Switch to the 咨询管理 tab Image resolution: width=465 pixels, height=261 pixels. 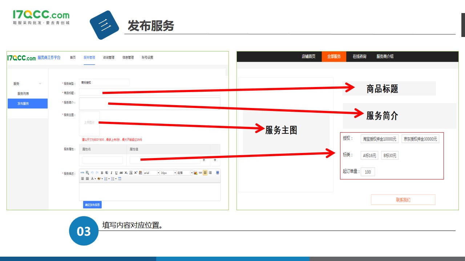click(x=109, y=58)
